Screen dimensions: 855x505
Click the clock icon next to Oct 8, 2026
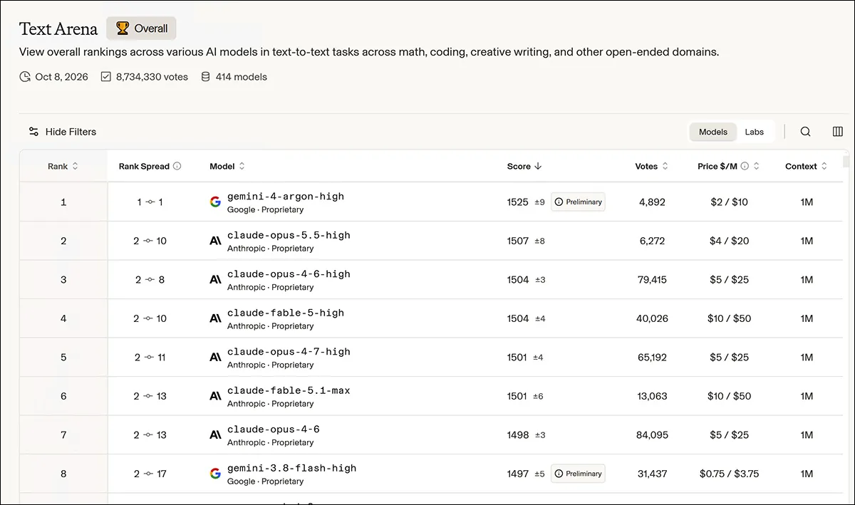click(x=25, y=77)
